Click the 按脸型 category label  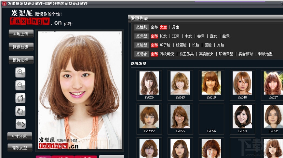pos(142,45)
